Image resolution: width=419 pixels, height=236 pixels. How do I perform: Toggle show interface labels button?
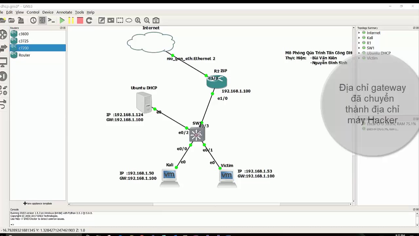pyautogui.click(x=42, y=20)
